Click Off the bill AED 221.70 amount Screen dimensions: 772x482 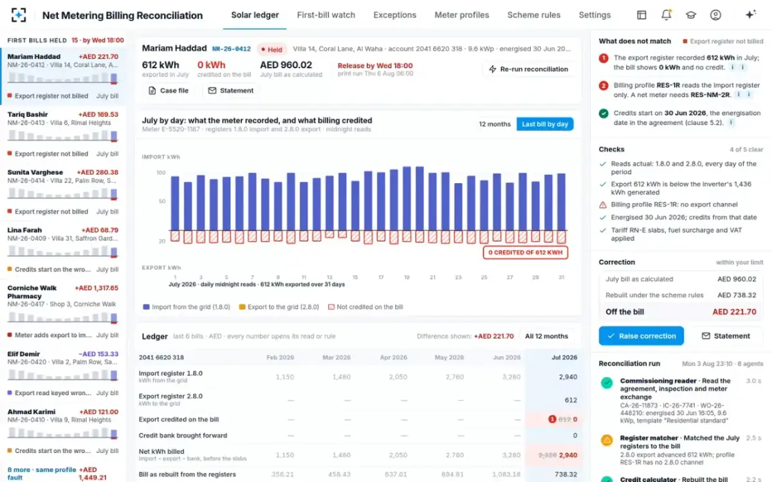point(734,312)
